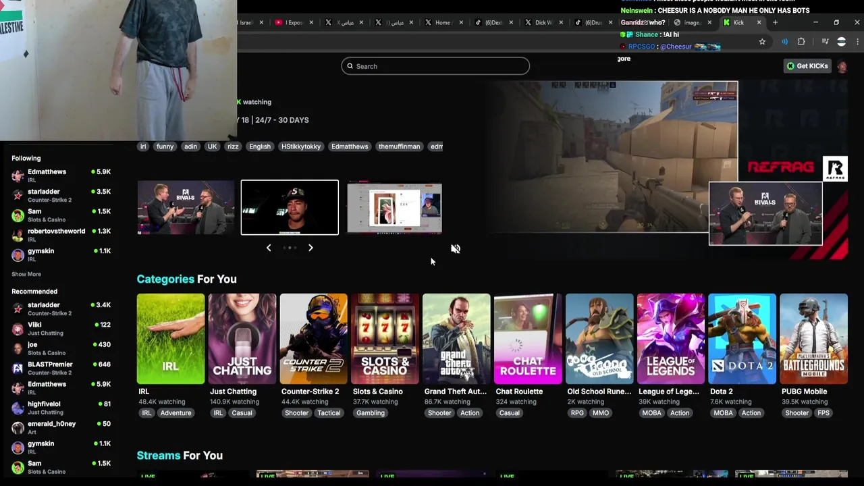Close the Home X tab

[461, 22]
